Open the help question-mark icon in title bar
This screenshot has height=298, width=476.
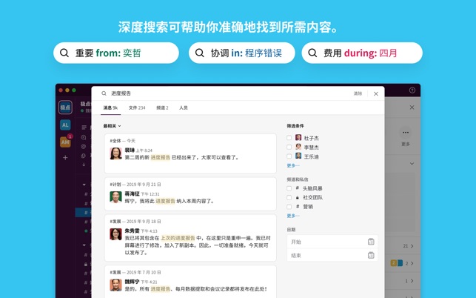click(x=412, y=90)
